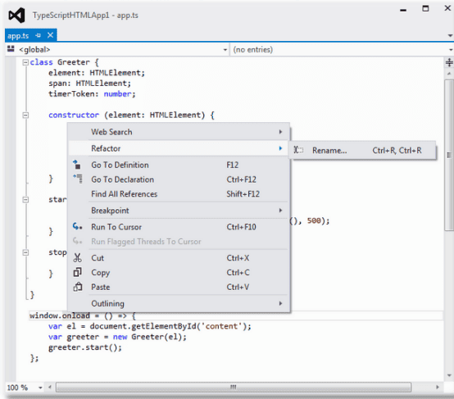Click 'new Greeter(el);' expression

(150, 337)
